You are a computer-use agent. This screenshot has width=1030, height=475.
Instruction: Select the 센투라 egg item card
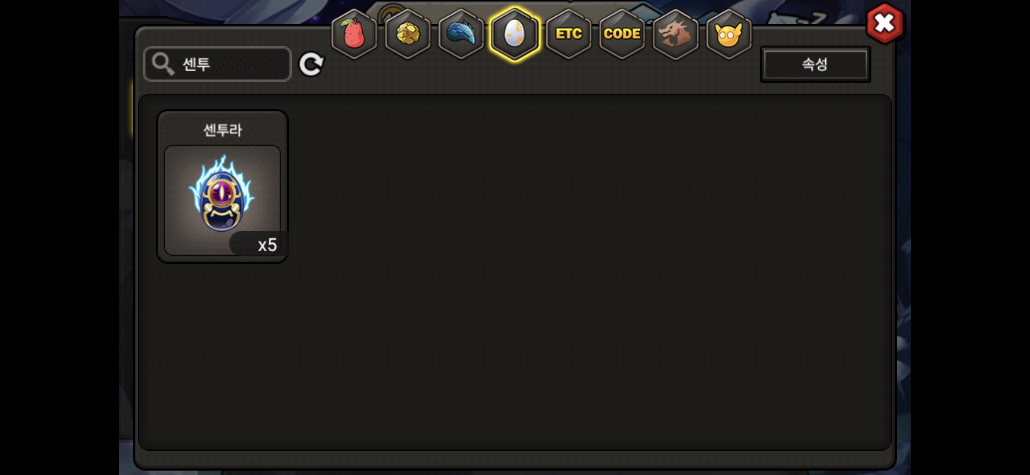(222, 186)
